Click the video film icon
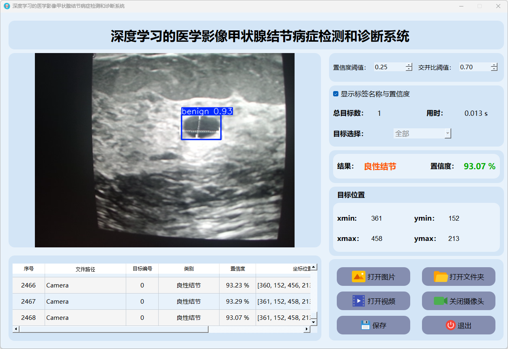The height and width of the screenshot is (349, 508). (359, 301)
